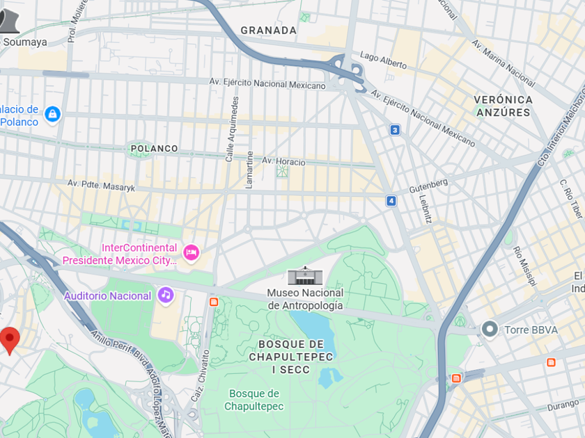Select the GRANADA neighborhood label
Screen dimensions: 585x438
click(x=269, y=31)
